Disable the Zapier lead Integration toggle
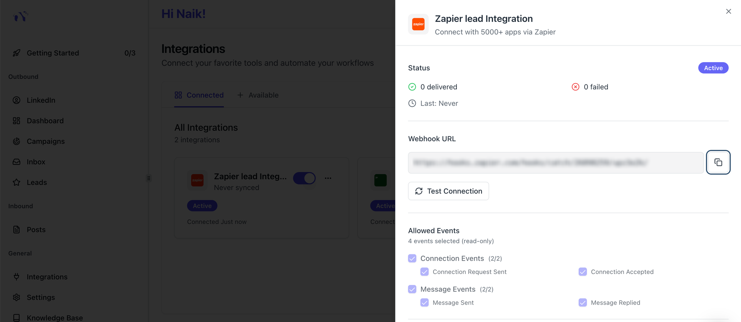This screenshot has height=322, width=741. click(x=304, y=178)
